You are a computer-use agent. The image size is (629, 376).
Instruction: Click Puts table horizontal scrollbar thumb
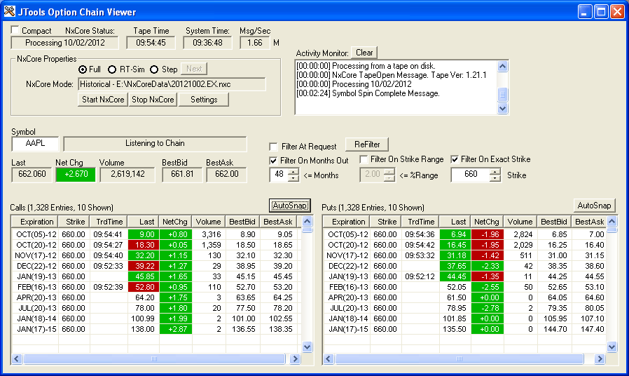point(459,358)
